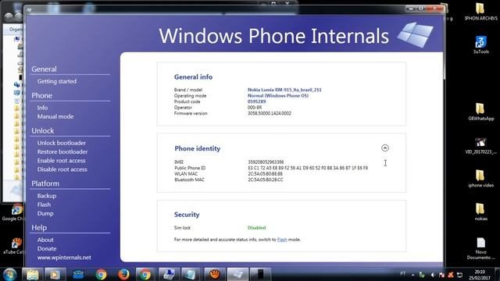Select the Windows Phone Internals taskbar button
Image resolution: width=500 pixels, height=281 pixels.
click(x=237, y=274)
